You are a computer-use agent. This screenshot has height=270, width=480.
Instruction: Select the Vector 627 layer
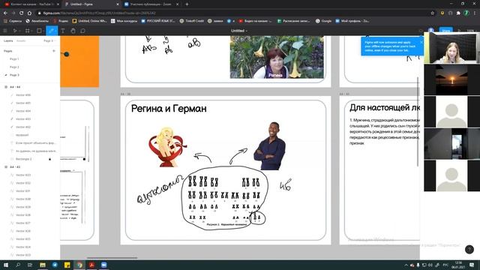coord(23,223)
